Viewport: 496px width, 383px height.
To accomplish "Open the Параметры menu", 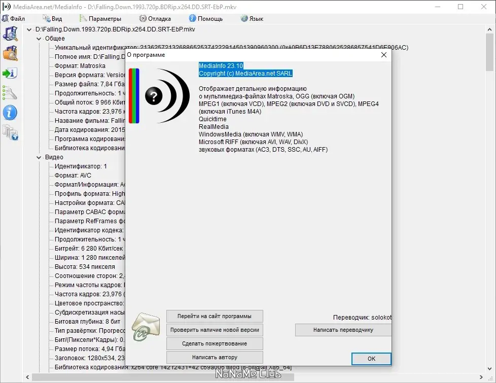I will [x=100, y=19].
